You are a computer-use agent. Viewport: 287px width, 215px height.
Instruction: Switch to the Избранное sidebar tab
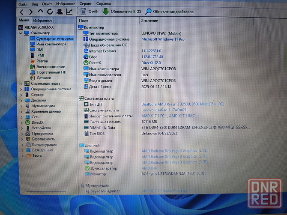click(43, 20)
